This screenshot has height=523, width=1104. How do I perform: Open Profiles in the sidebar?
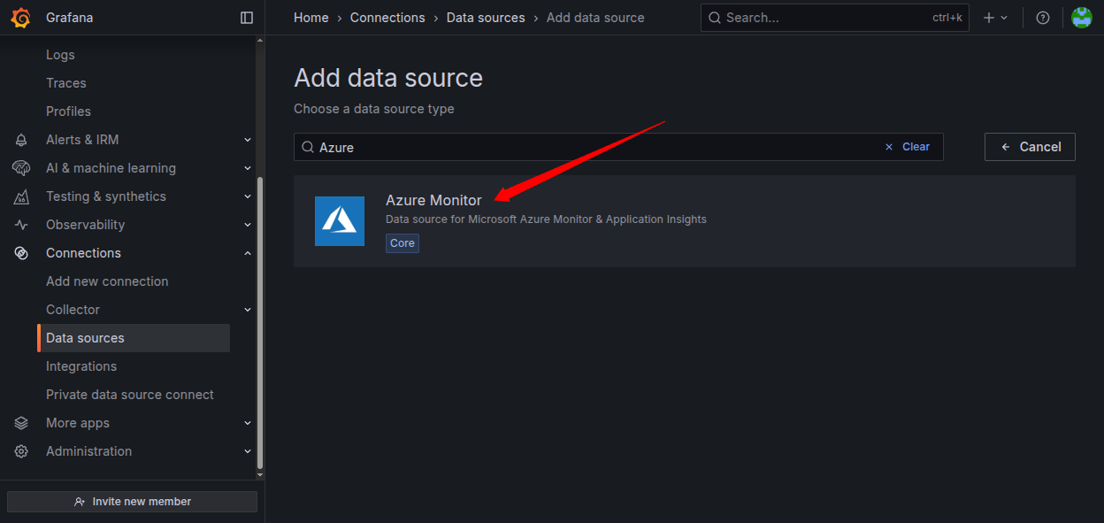[68, 112]
